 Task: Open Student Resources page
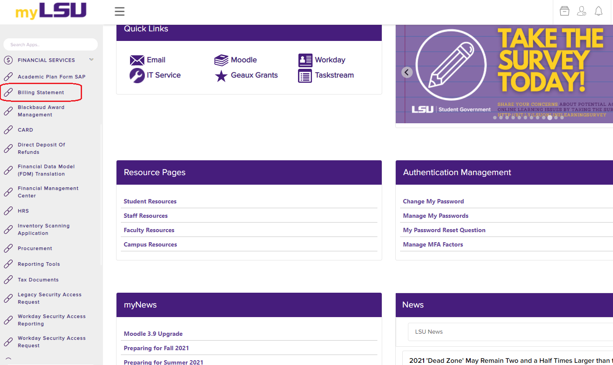(x=150, y=201)
